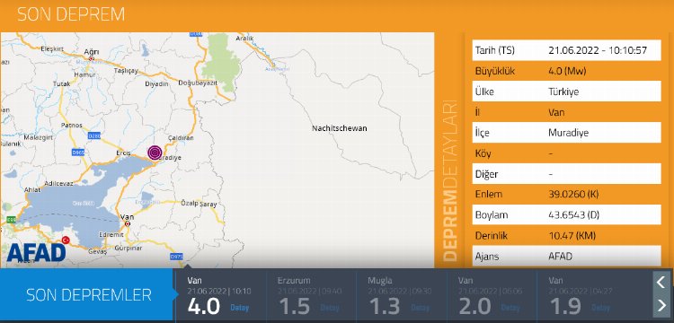The height and width of the screenshot is (323, 674).
Task: Go to previous earthquakes with the left arrow
Action: pyautogui.click(x=661, y=282)
